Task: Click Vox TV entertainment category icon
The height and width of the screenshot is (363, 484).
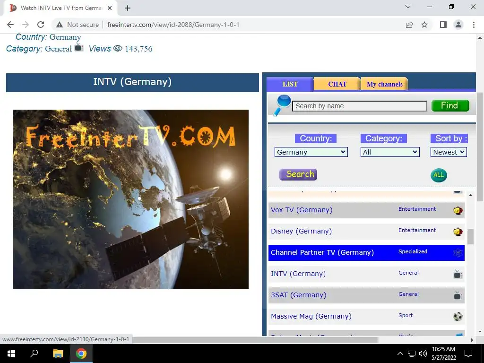Action: pos(458,210)
